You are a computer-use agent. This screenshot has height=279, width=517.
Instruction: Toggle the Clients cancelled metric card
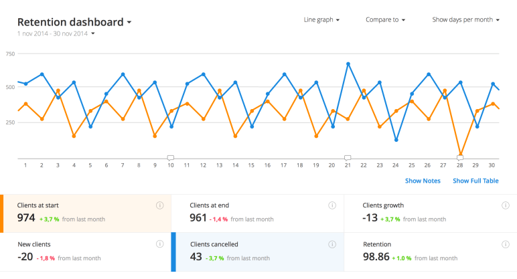click(258, 252)
